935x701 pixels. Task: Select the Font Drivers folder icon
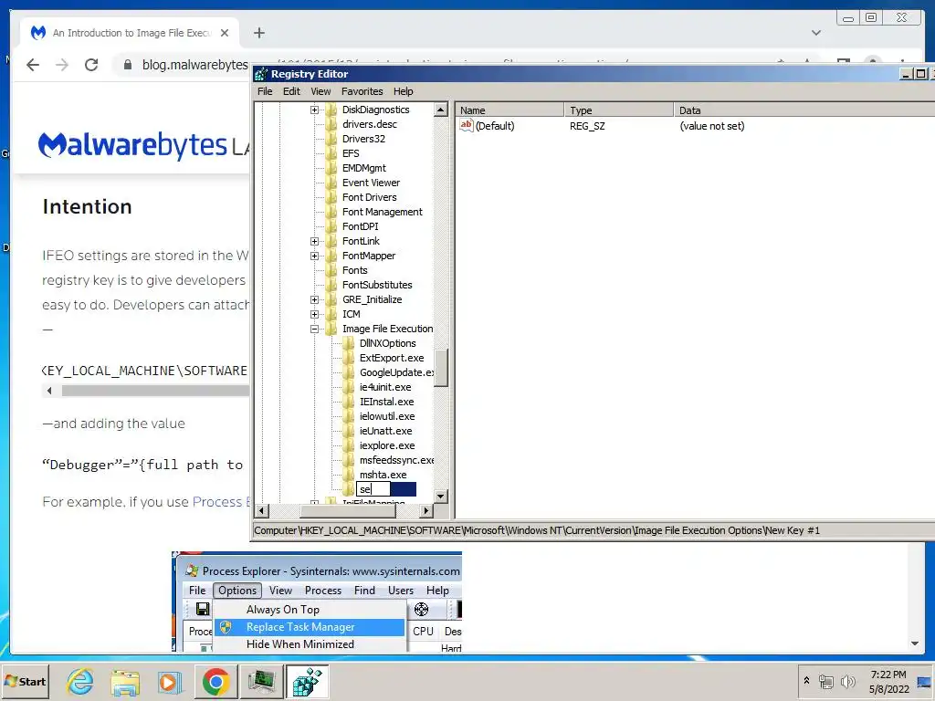click(331, 197)
